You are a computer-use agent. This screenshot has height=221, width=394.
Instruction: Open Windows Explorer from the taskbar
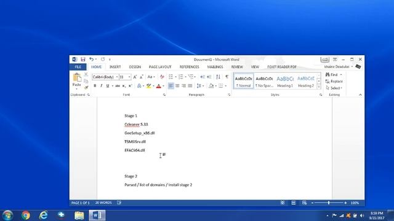pos(79,215)
